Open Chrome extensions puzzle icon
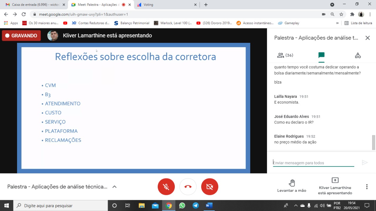Viewport: 376px width, 211px height. (352, 14)
